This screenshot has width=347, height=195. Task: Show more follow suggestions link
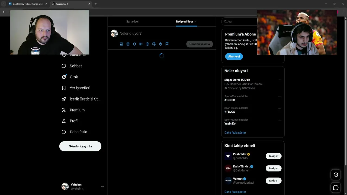235,192
